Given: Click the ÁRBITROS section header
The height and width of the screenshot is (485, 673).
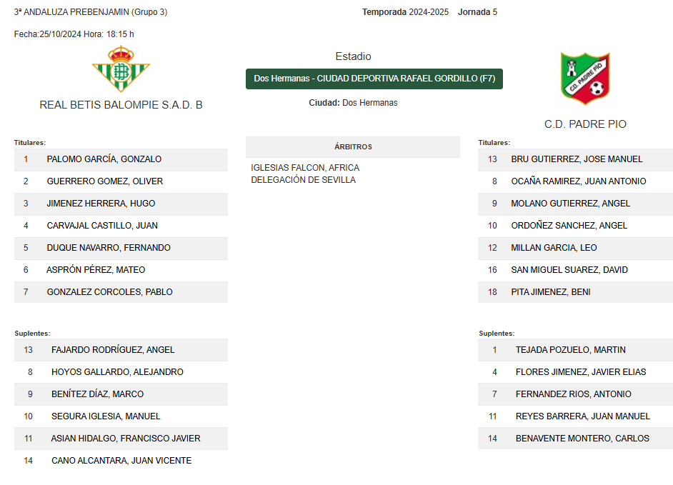Looking at the screenshot, I should point(353,147).
